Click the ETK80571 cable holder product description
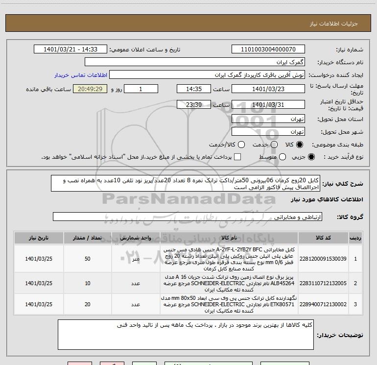The image size is (377, 365). 229,304
